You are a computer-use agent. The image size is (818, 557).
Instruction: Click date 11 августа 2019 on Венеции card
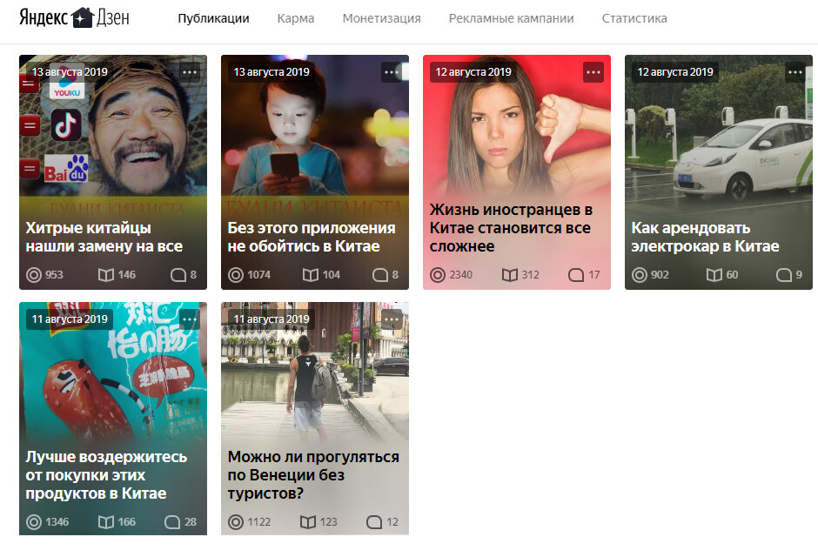(272, 319)
